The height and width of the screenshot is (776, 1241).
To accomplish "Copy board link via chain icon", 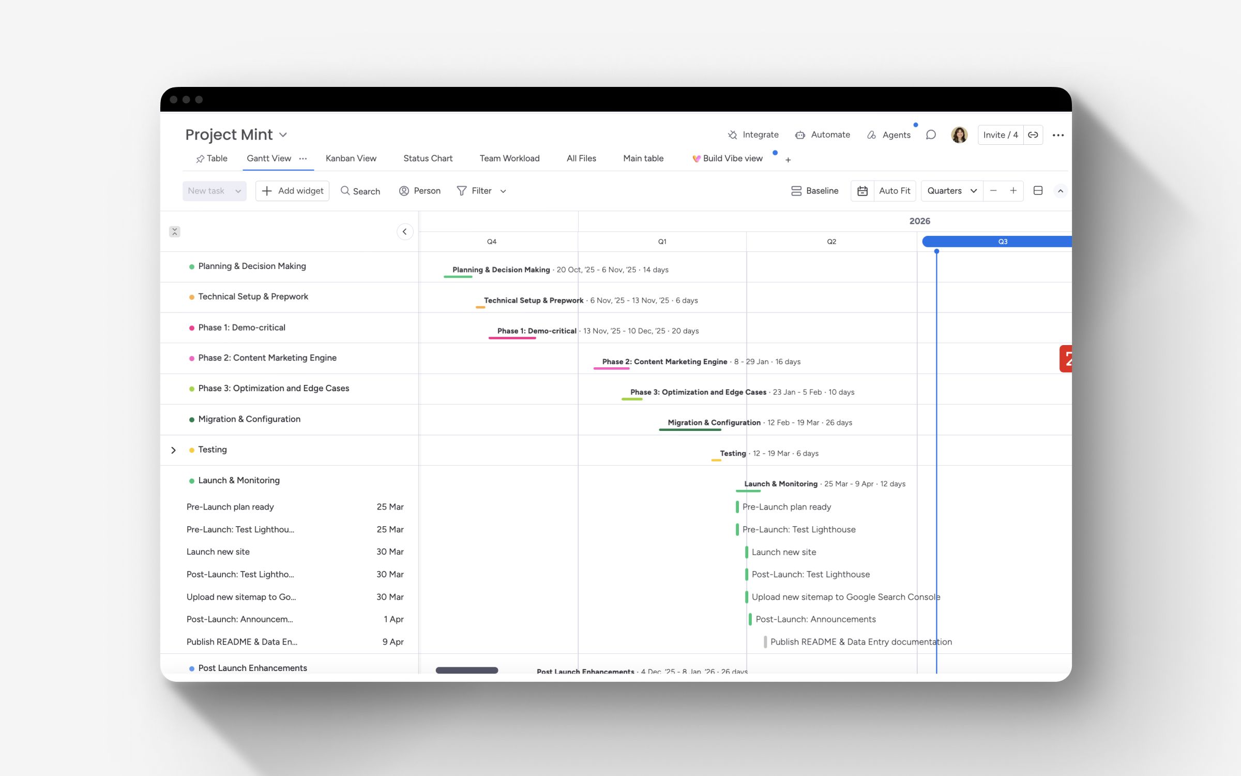I will click(x=1033, y=135).
